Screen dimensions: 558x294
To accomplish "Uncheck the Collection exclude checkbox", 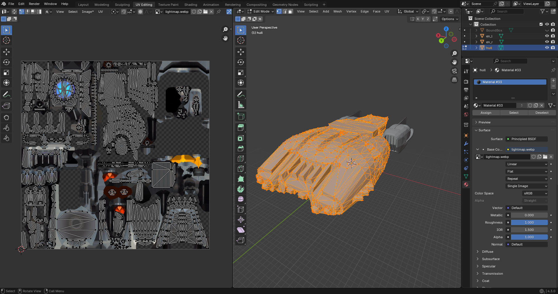I will [541, 24].
